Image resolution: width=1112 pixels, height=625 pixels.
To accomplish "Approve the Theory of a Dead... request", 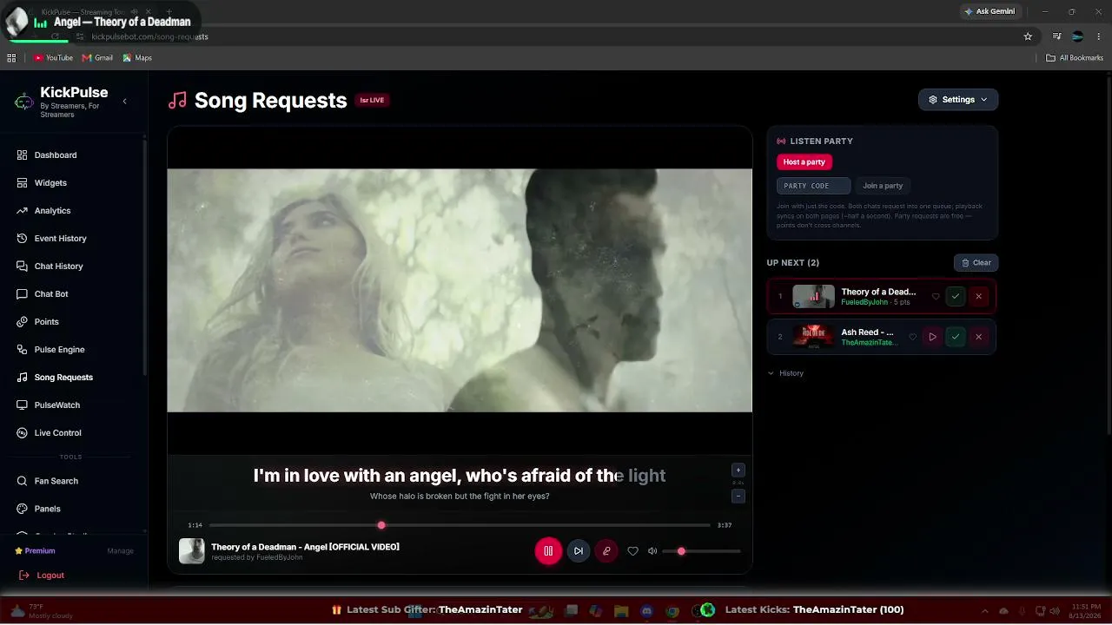I will click(956, 297).
